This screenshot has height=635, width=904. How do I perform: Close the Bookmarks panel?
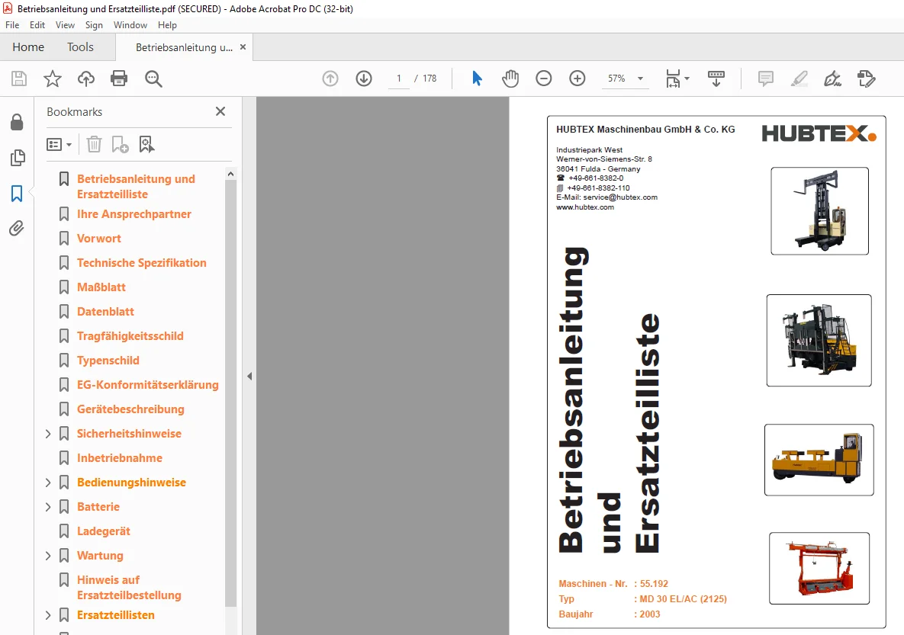pos(220,111)
